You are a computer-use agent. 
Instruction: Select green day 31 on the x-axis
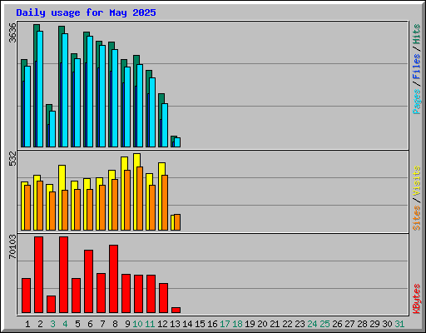tap(399, 324)
